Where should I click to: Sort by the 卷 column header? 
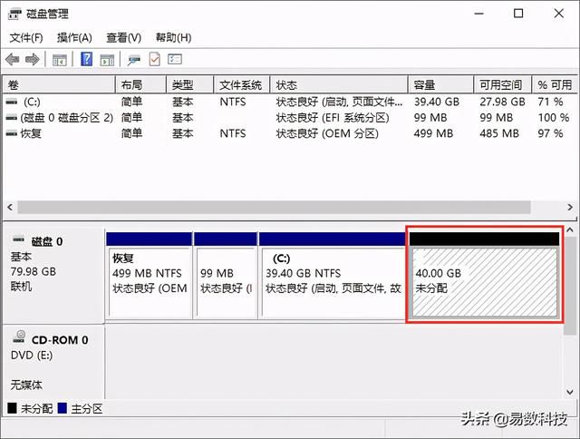point(59,84)
